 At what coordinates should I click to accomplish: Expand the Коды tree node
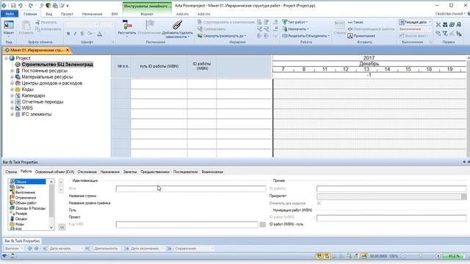pyautogui.click(x=12, y=89)
